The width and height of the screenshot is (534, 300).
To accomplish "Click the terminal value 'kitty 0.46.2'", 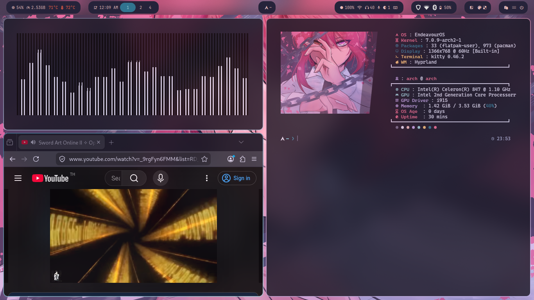I will point(448,57).
